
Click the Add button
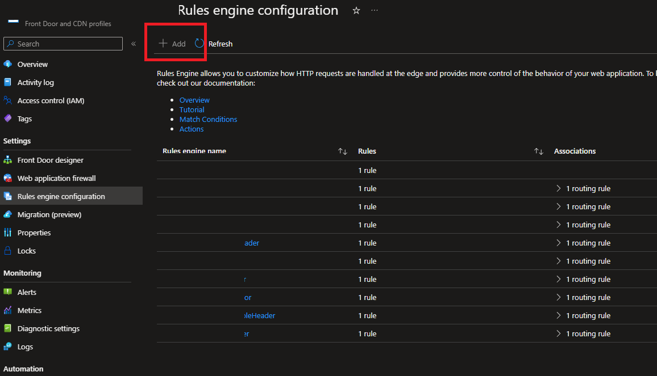pos(172,43)
